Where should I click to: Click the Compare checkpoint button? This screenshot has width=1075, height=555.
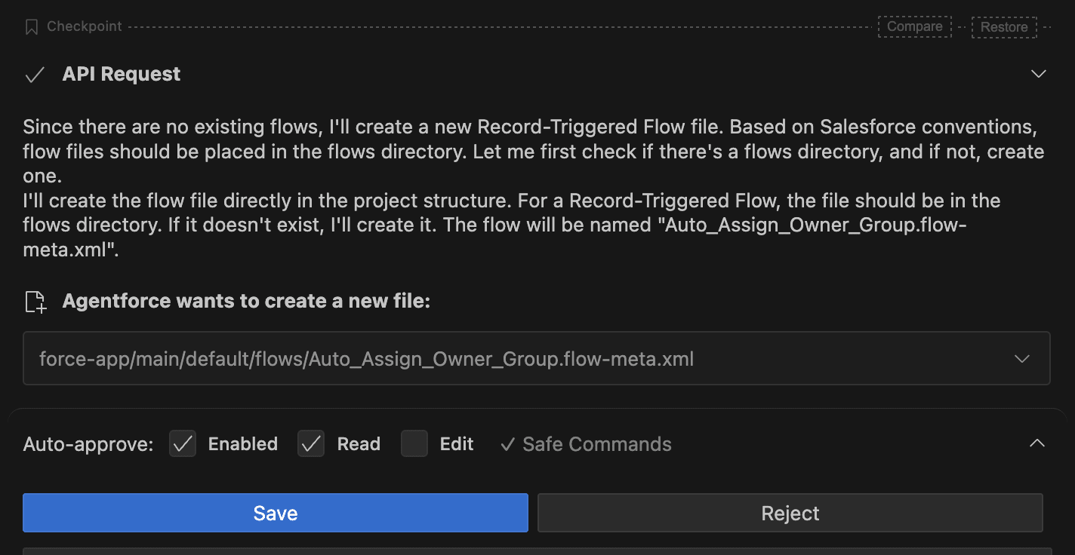pos(914,26)
